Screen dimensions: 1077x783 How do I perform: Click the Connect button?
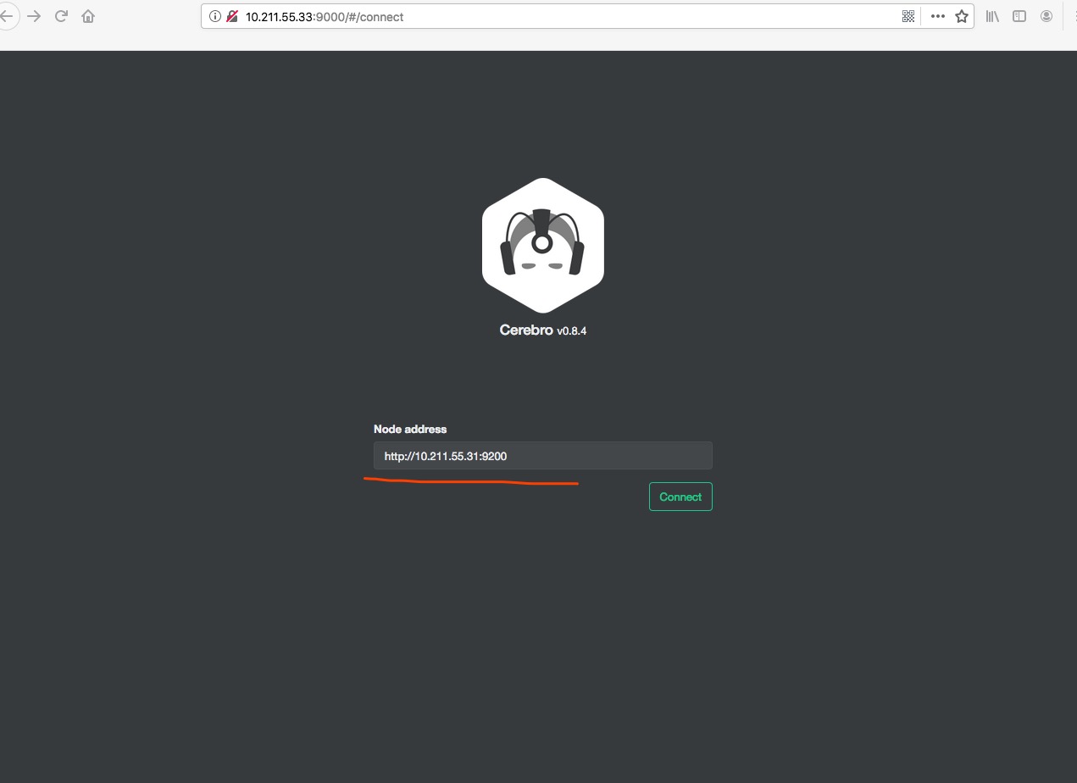tap(680, 497)
